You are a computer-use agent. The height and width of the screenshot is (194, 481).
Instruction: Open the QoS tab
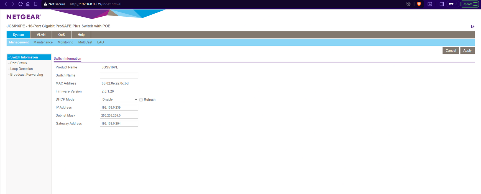(62, 35)
